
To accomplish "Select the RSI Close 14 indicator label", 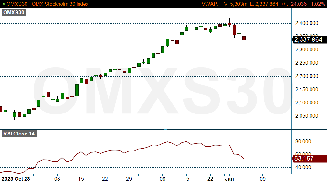I will point(19,134).
